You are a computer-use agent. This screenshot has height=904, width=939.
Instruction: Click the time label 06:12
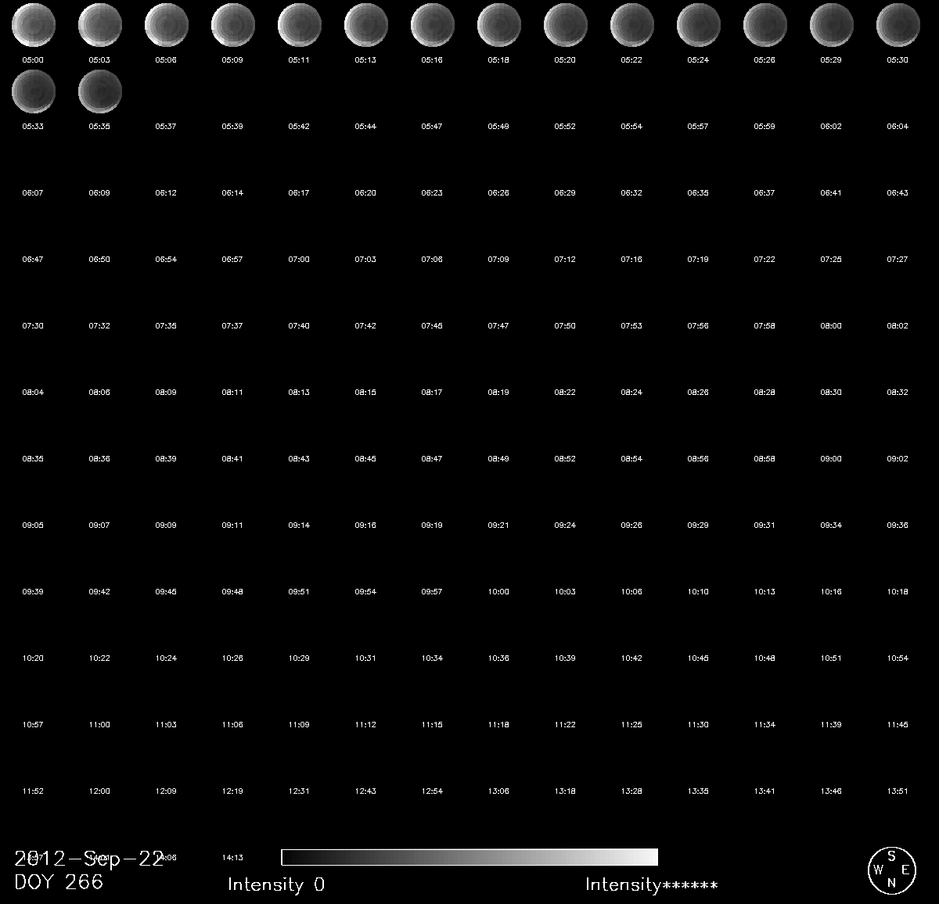[x=166, y=192]
